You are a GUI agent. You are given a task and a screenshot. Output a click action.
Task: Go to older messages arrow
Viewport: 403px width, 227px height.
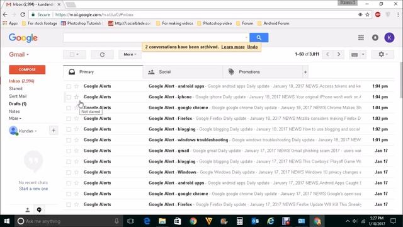click(339, 54)
